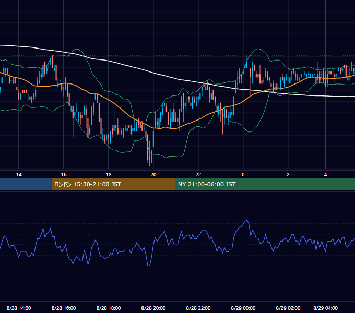Click the 8/29 02:00 date label

click(x=288, y=308)
